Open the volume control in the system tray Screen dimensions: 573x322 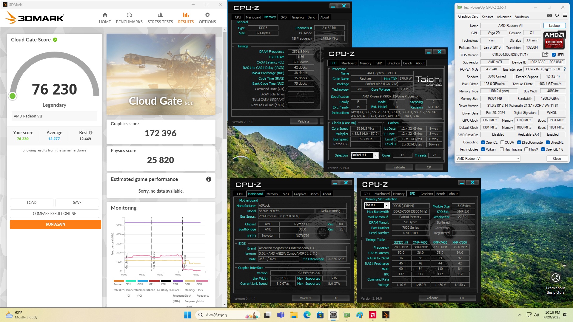coord(536,315)
